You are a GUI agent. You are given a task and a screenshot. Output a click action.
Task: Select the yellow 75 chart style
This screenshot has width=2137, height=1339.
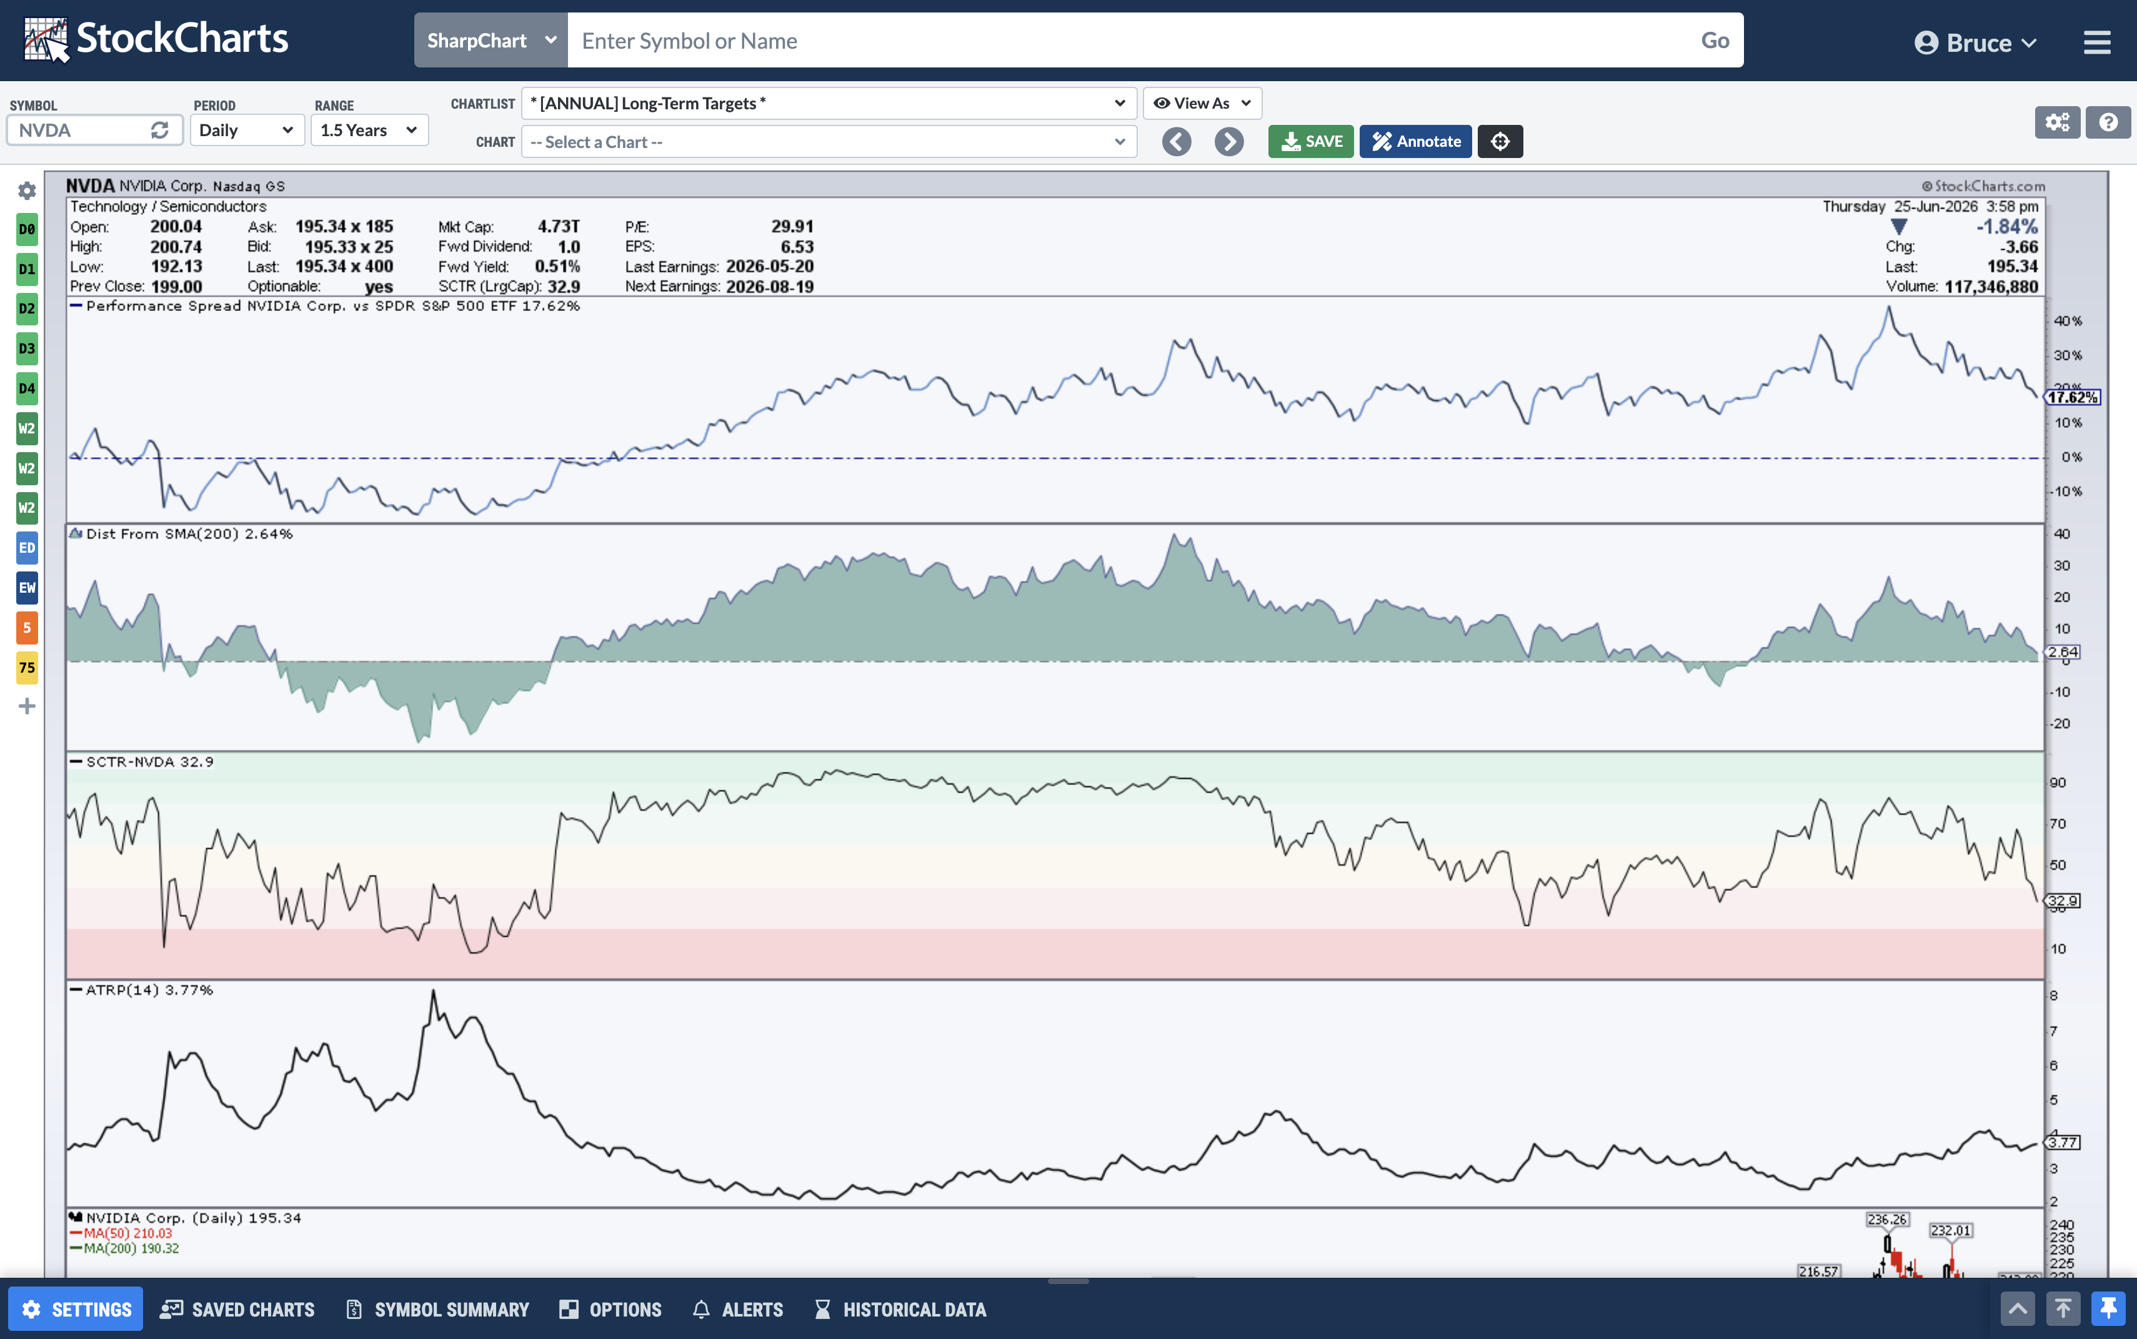[27, 668]
